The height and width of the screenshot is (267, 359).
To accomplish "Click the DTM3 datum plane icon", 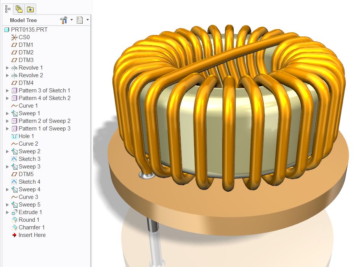I will [x=14, y=60].
